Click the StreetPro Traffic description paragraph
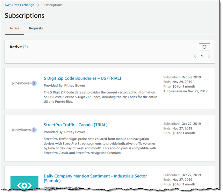 coord(100,146)
